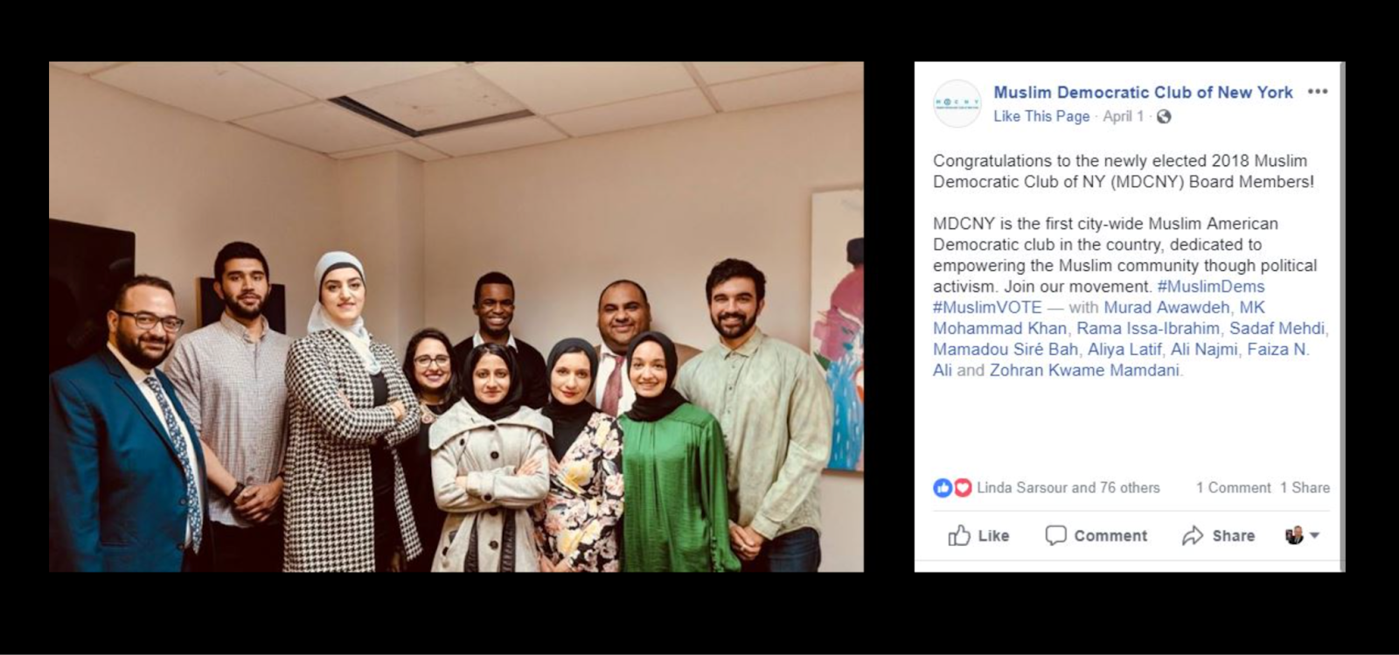This screenshot has height=655, width=1399.
Task: Click the Like thumbs-up button
Action: click(x=978, y=535)
